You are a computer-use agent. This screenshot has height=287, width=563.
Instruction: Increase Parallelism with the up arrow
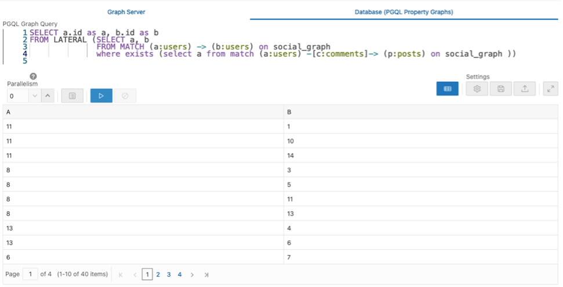click(x=48, y=96)
